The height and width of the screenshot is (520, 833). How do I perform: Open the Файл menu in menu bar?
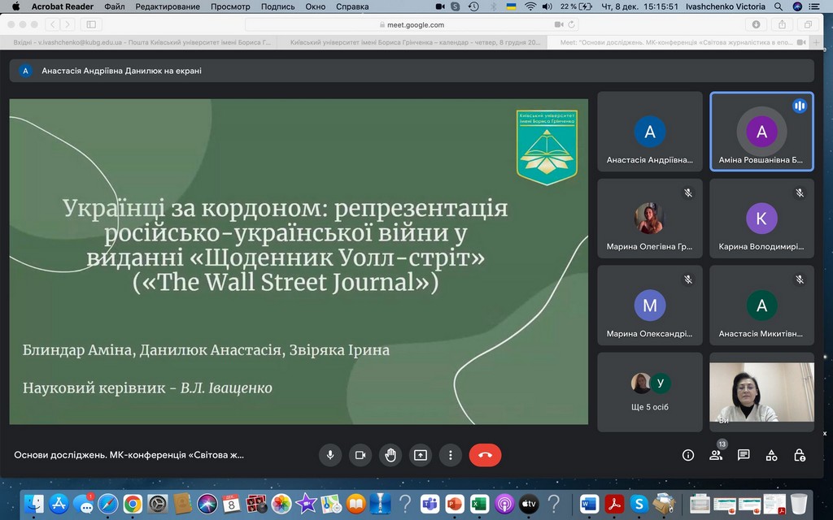115,6
